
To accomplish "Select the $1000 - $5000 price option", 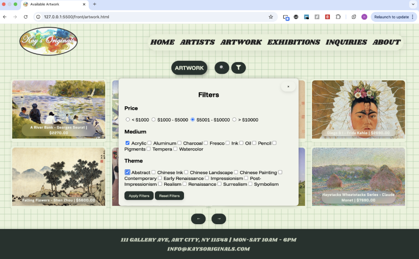I will tap(154, 120).
